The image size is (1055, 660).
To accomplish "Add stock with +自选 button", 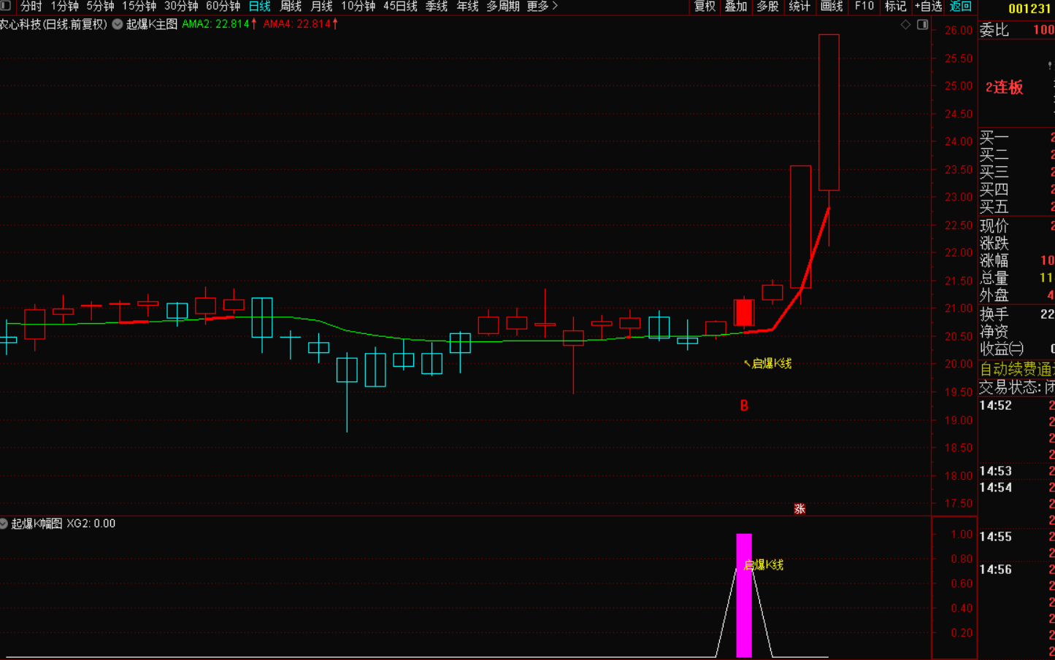I will (x=928, y=7).
